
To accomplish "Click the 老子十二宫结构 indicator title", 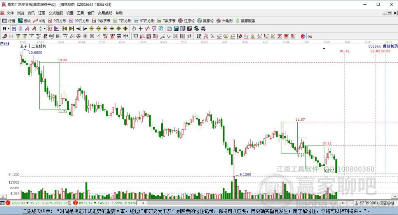I will (x=33, y=46).
